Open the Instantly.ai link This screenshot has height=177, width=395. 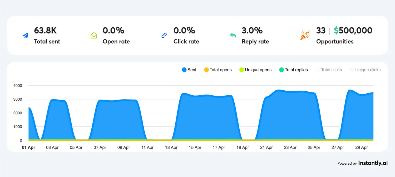373,163
